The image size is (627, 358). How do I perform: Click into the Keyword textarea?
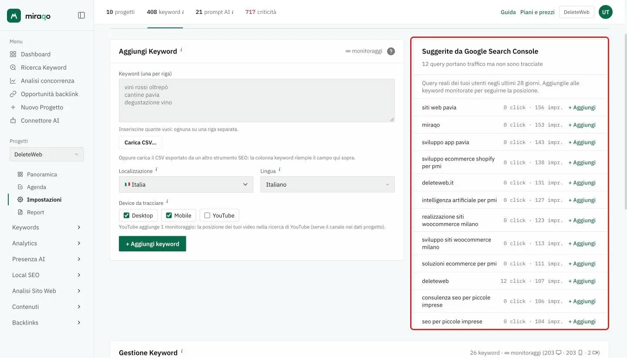(257, 100)
